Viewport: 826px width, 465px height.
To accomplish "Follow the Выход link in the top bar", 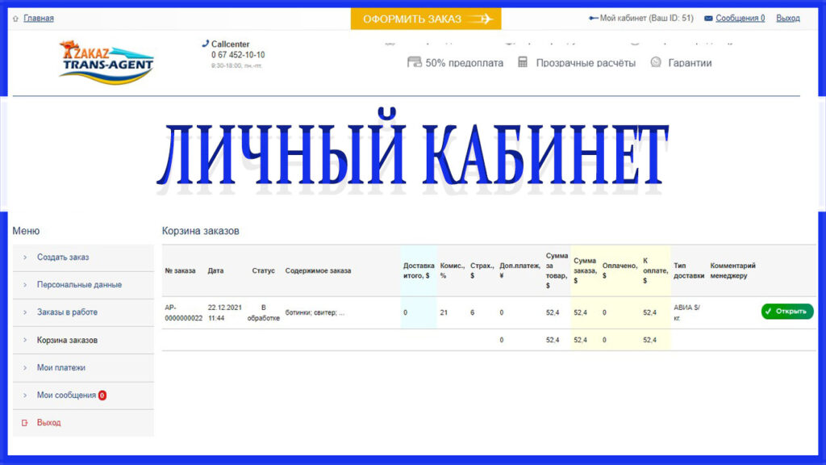I will [x=787, y=19].
